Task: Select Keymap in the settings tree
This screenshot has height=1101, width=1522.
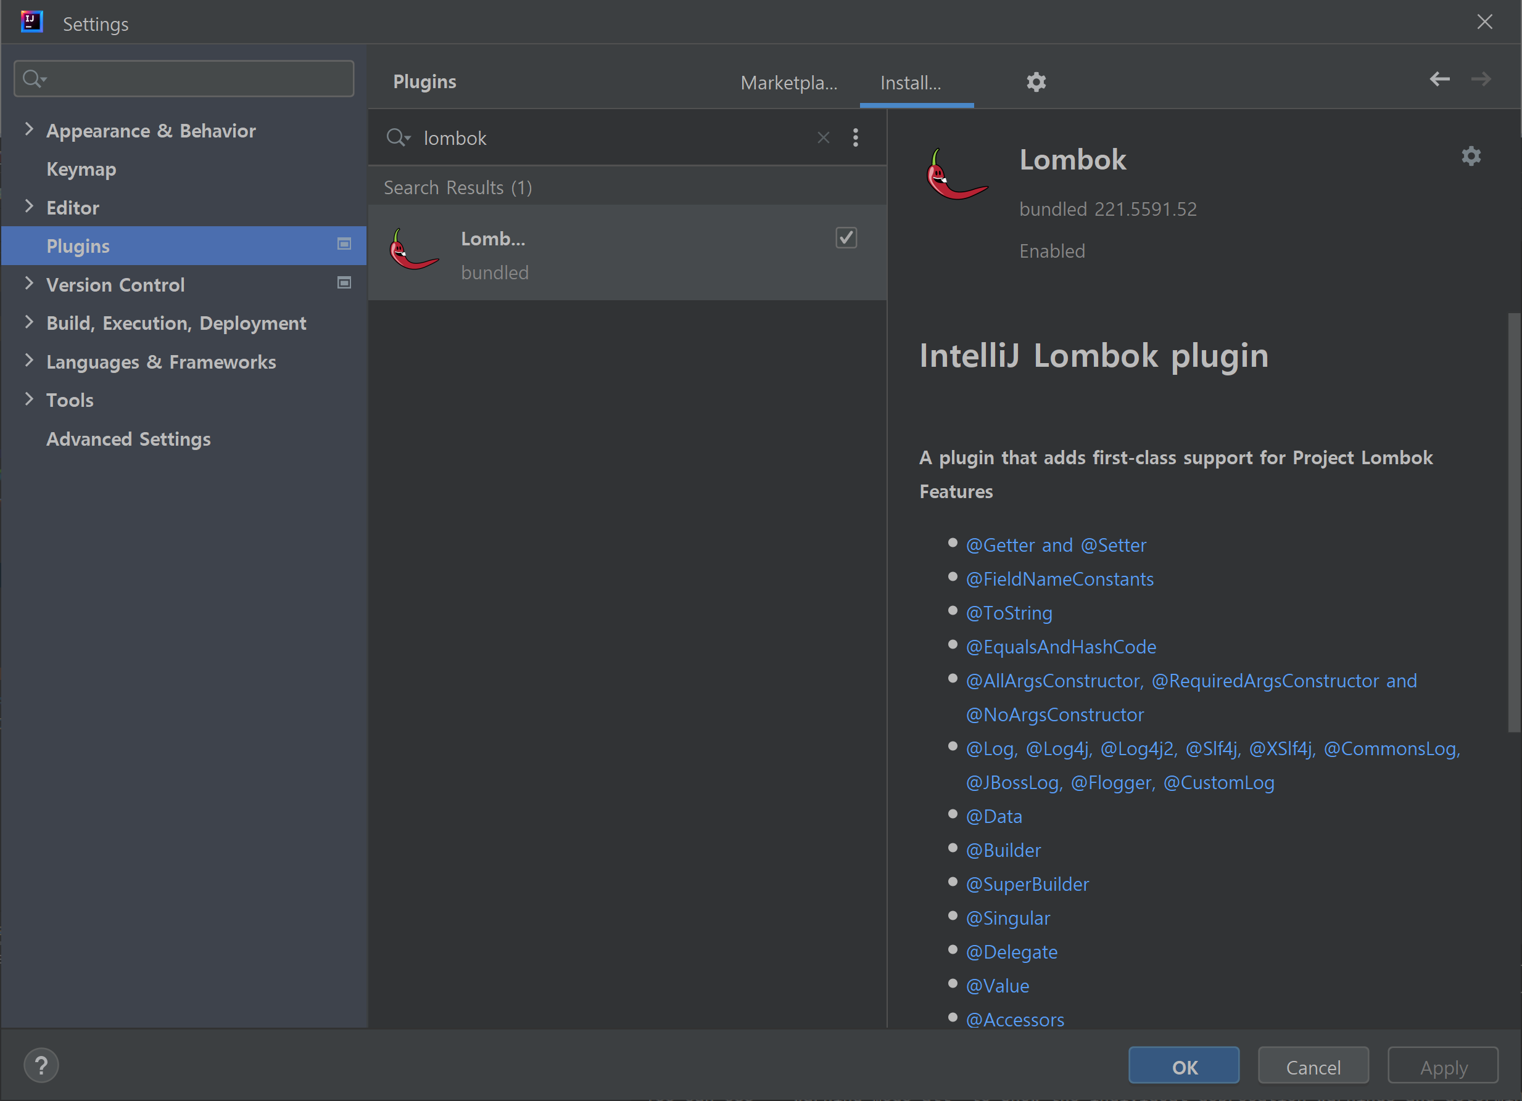Action: (81, 169)
